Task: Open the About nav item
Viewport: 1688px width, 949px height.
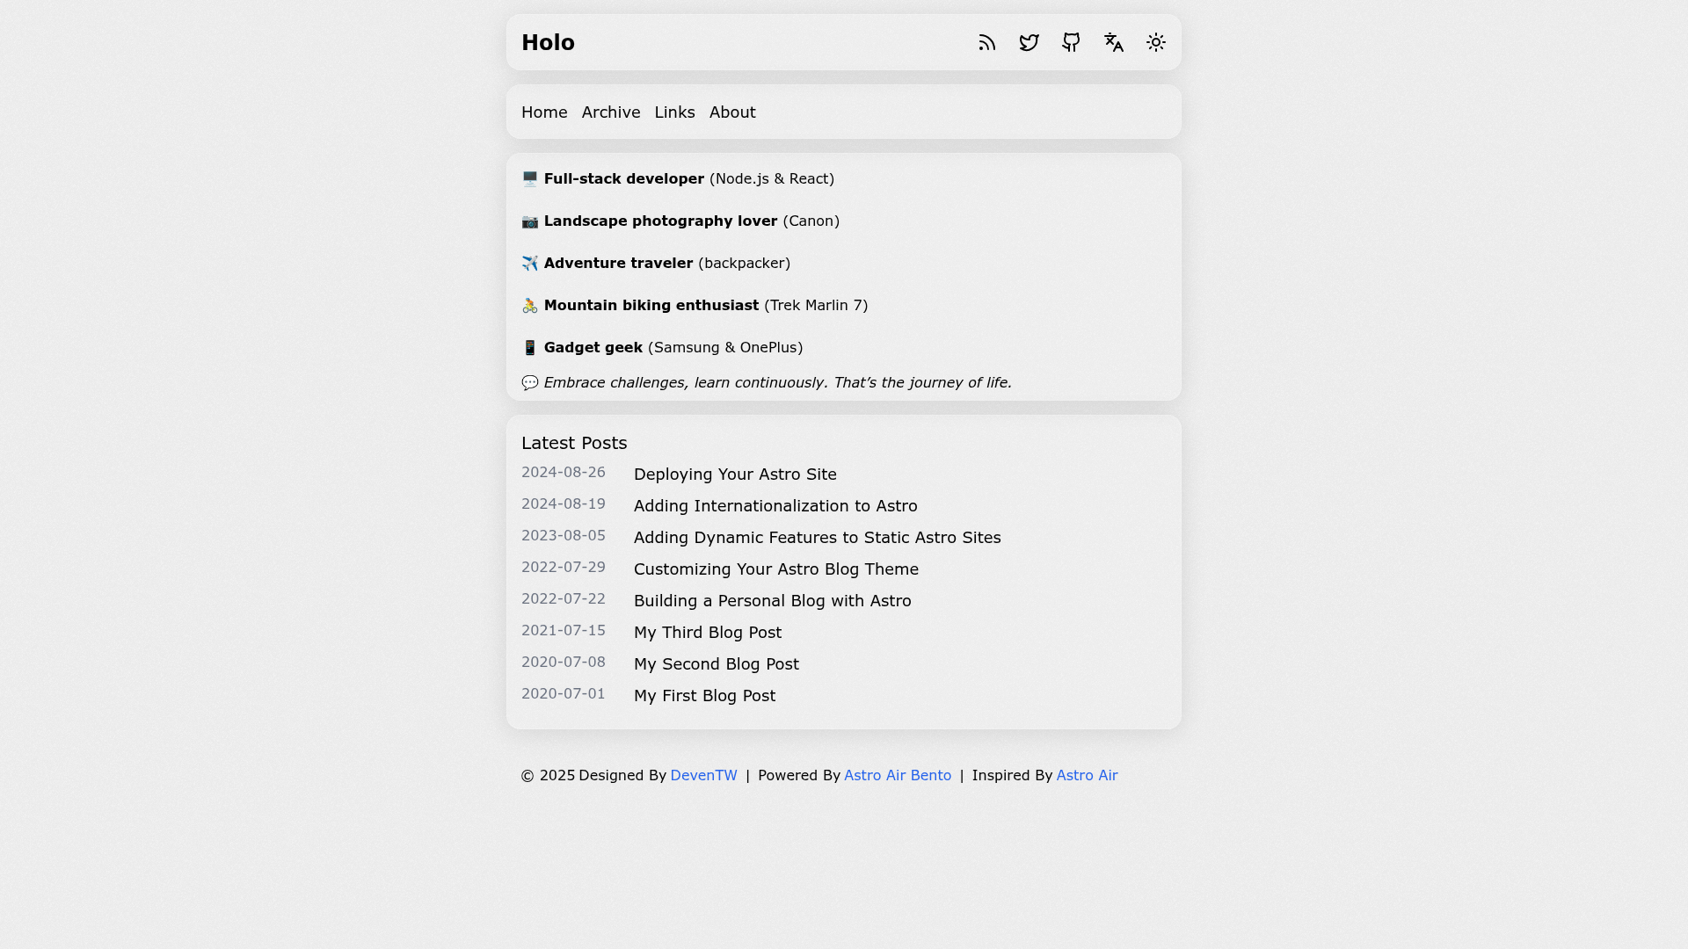Action: point(732,112)
